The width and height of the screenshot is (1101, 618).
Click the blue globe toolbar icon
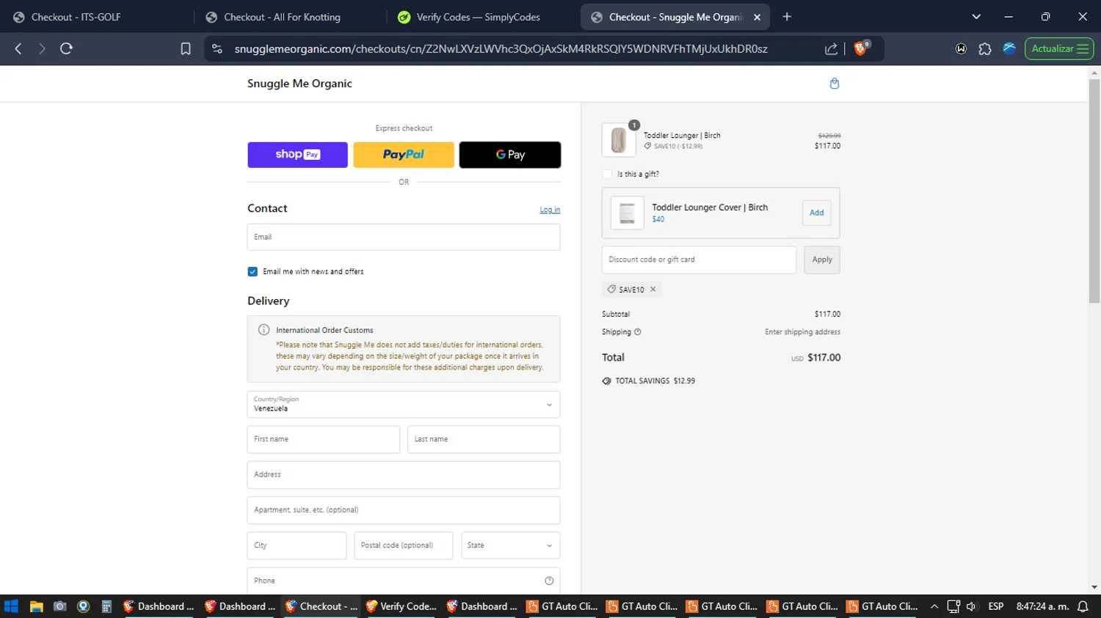1009,48
